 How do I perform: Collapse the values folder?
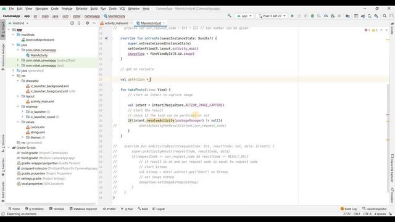pyautogui.click(x=18, y=122)
